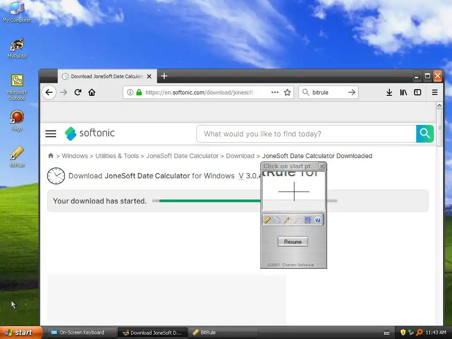Select the ruler measure tool in BitRule
452x339 pixels.
[x=267, y=220]
